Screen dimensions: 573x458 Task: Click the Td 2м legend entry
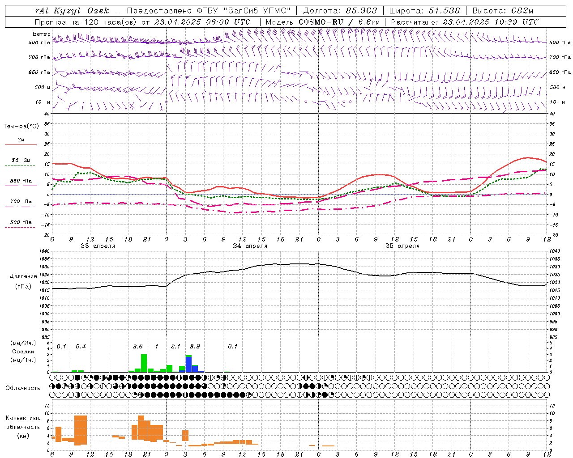click(x=21, y=160)
